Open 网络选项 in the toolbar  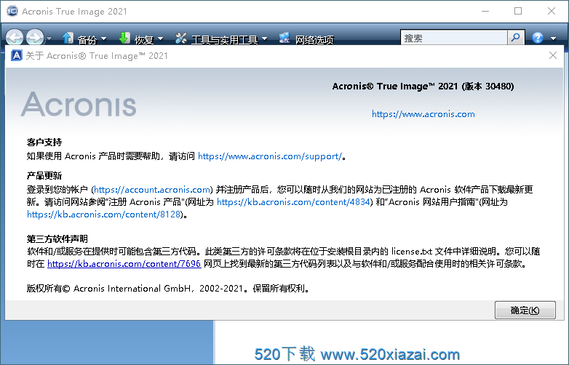click(x=314, y=39)
